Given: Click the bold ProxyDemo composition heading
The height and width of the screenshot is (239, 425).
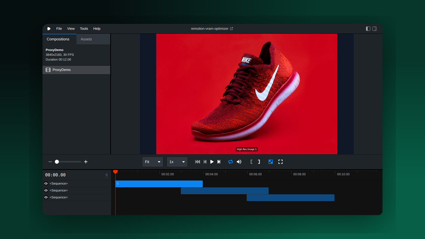Looking at the screenshot, I should 54,50.
